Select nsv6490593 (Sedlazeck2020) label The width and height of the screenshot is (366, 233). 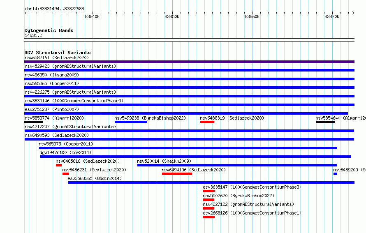[57, 135]
